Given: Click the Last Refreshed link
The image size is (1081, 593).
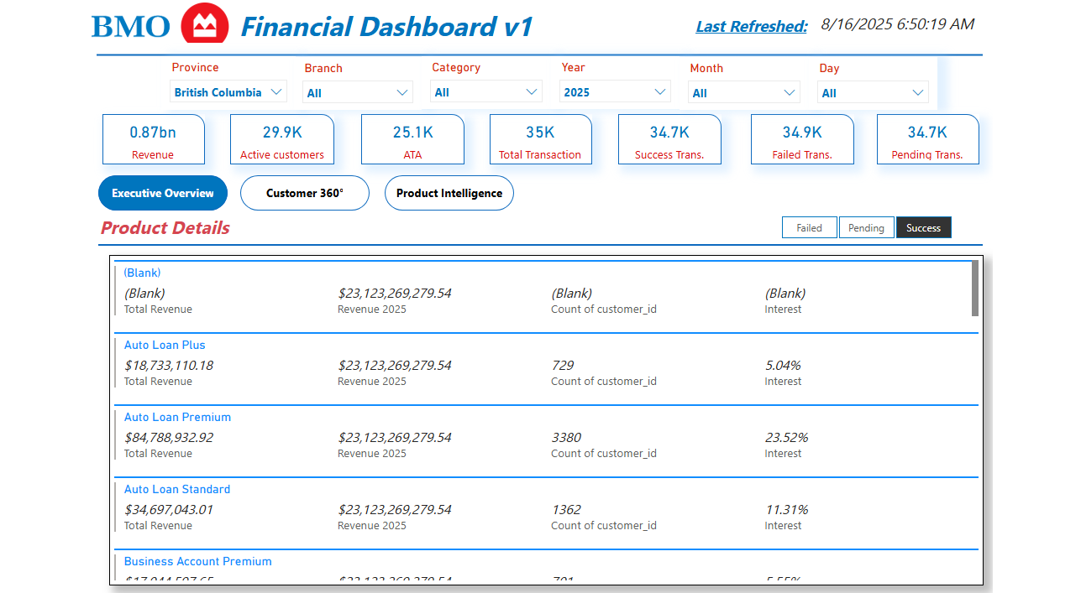Looking at the screenshot, I should [x=750, y=26].
